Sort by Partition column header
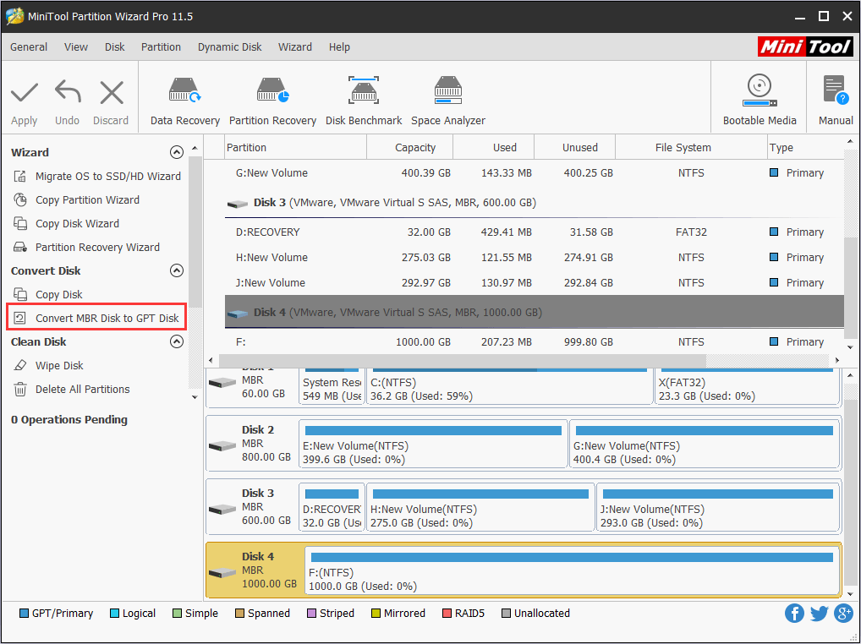 pos(296,148)
